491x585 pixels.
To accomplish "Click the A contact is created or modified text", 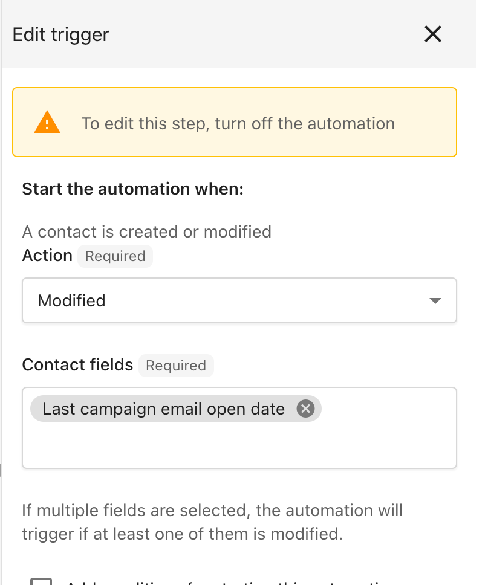I will pyautogui.click(x=146, y=231).
